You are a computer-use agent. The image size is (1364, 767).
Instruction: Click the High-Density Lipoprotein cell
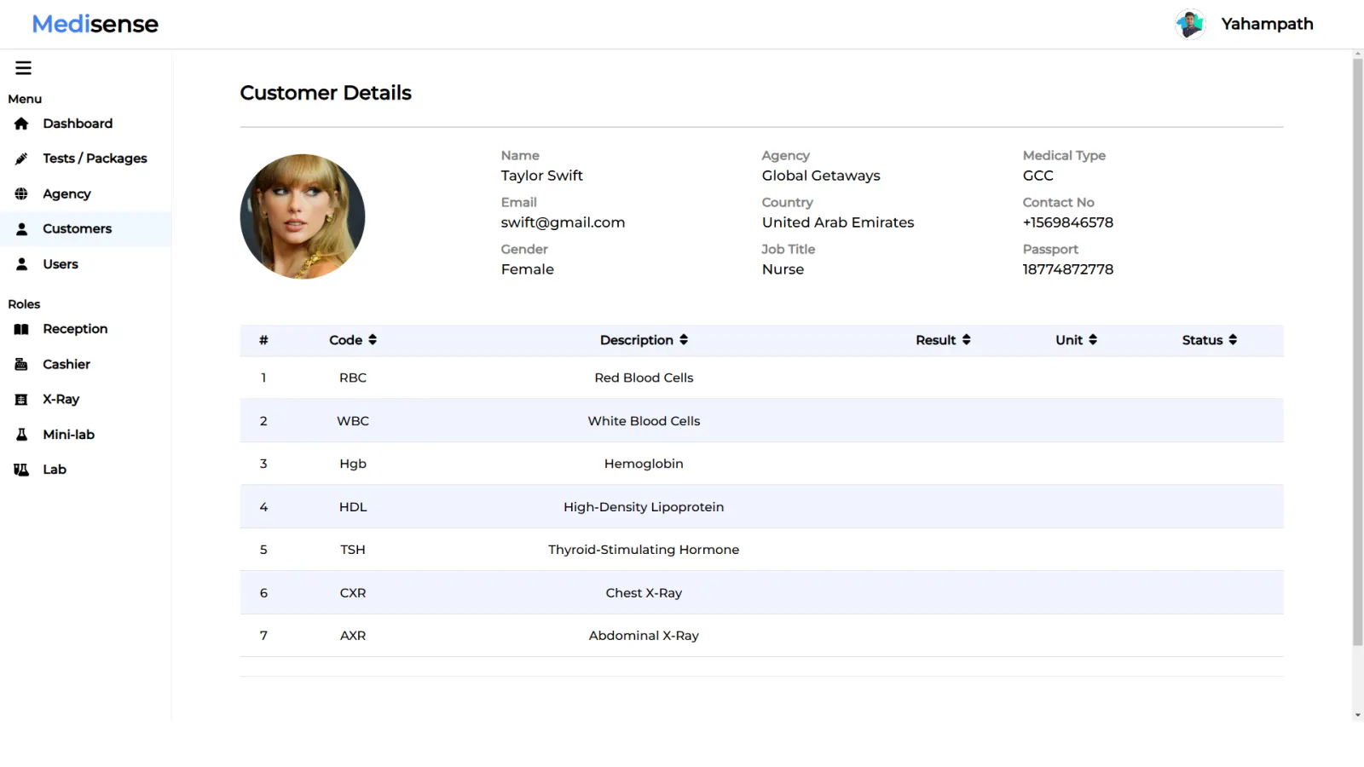(x=644, y=507)
